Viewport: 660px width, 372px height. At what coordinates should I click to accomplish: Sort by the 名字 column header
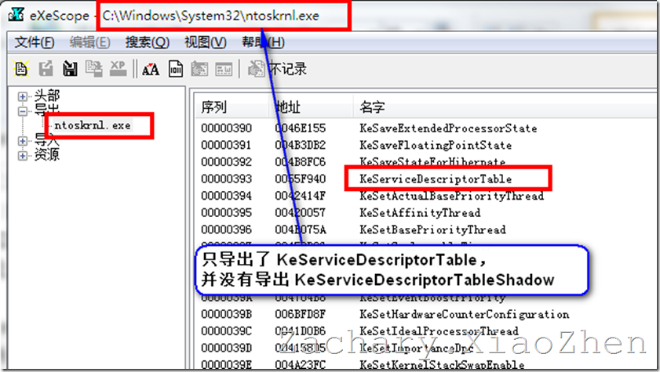pos(372,107)
